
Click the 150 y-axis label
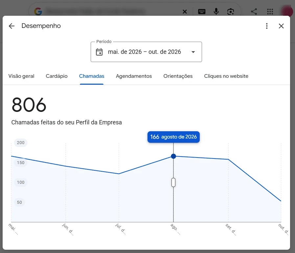coord(21,162)
